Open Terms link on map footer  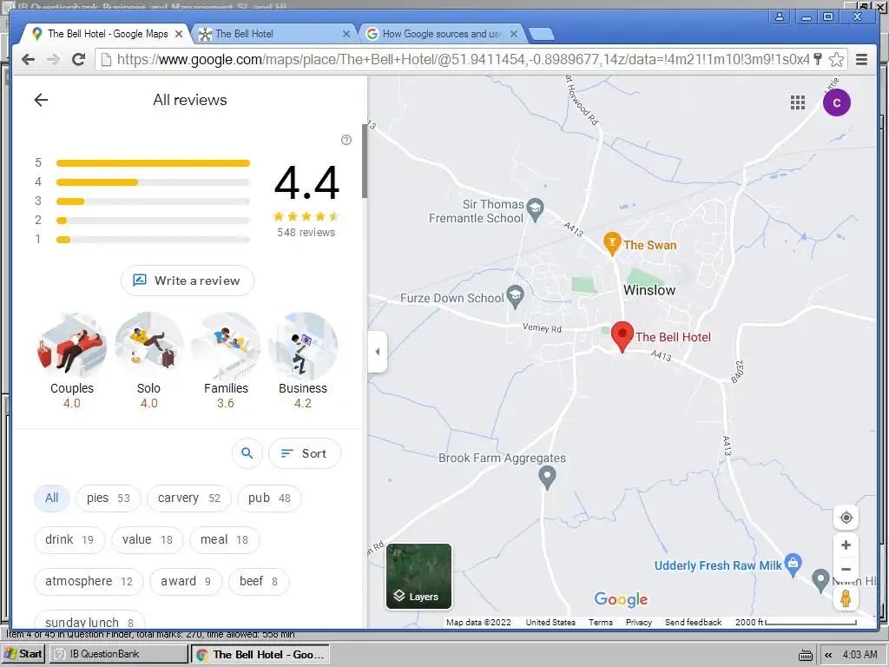click(601, 622)
